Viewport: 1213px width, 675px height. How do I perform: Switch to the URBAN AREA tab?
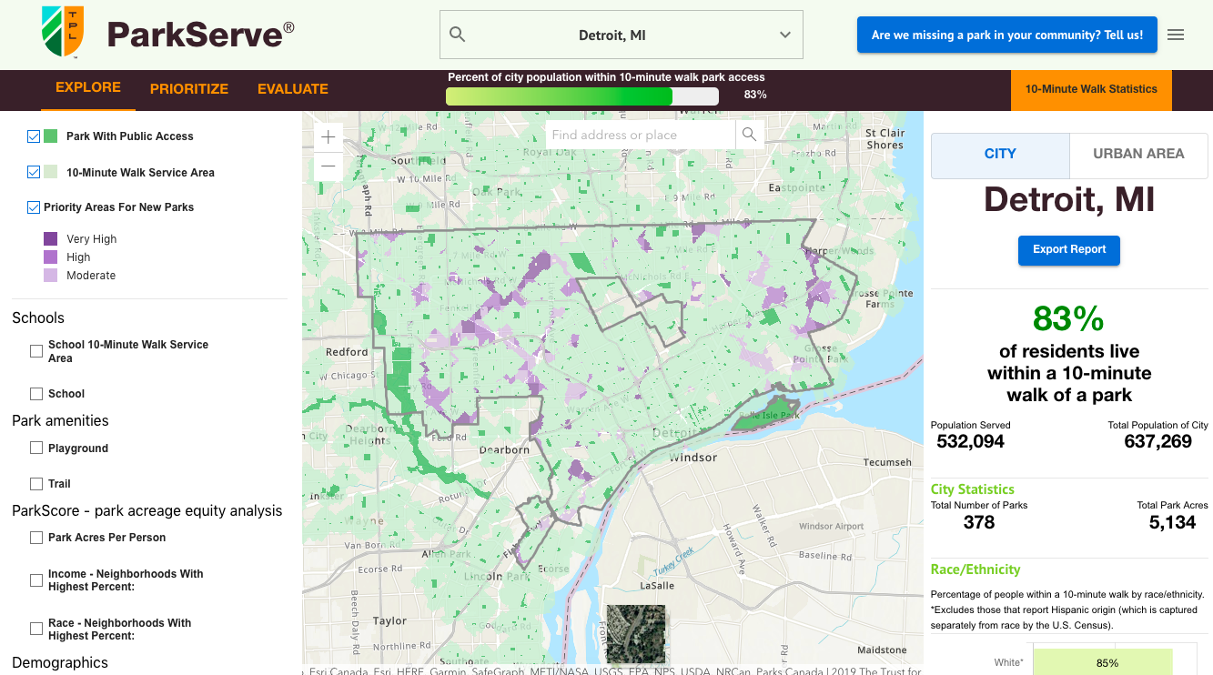(1137, 155)
